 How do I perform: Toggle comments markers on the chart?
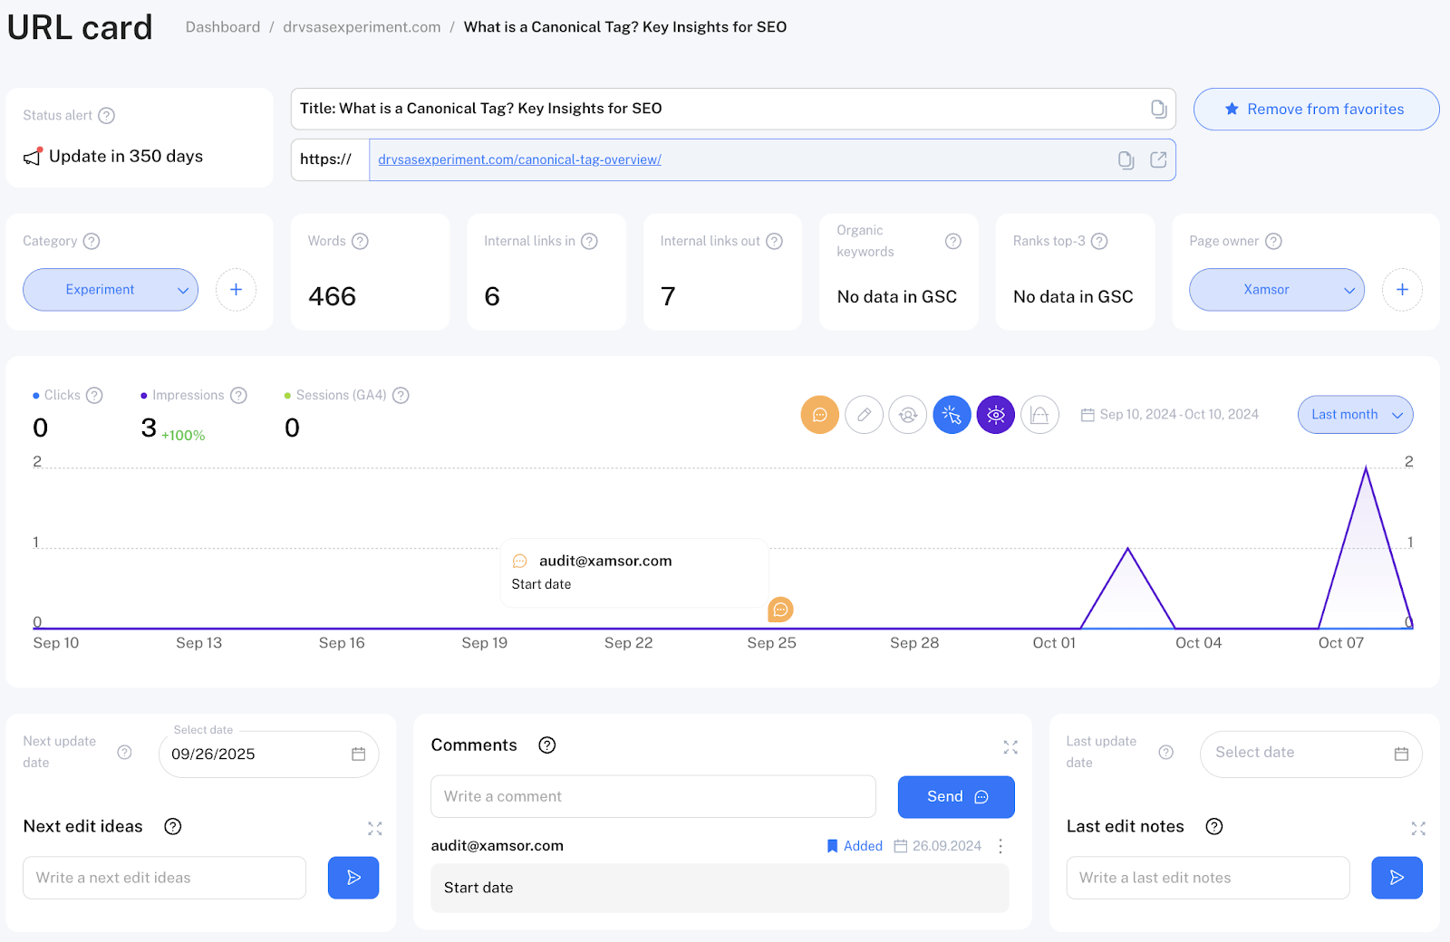pos(819,415)
